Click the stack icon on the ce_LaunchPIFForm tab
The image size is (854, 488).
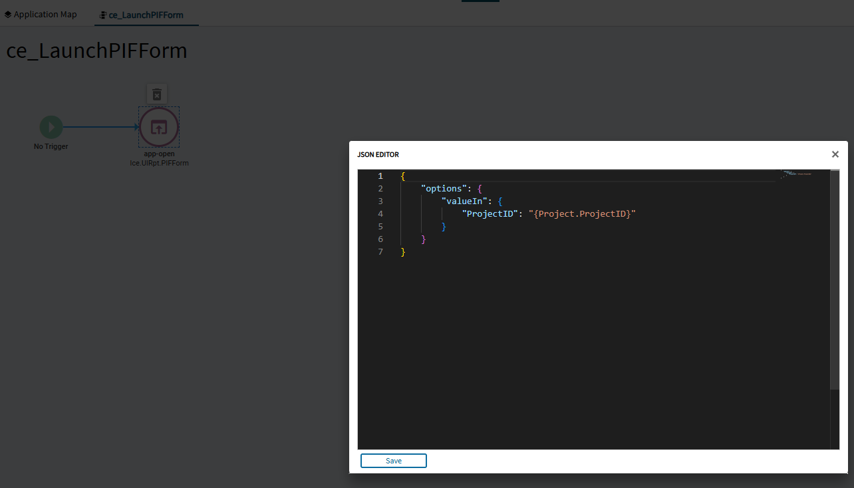pos(103,15)
